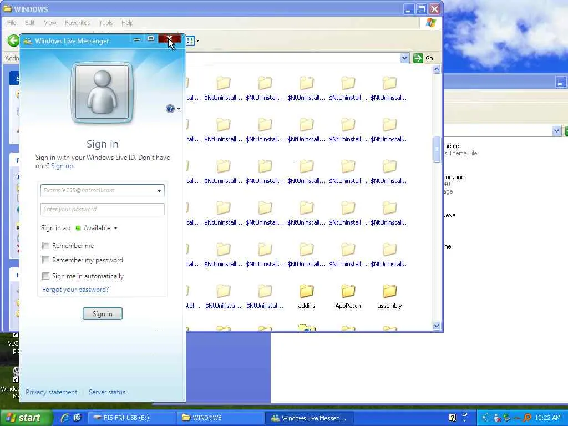Expand the email address dropdown arrow
568x426 pixels.
click(159, 191)
